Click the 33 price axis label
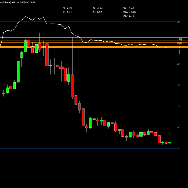 tap(179, 22)
